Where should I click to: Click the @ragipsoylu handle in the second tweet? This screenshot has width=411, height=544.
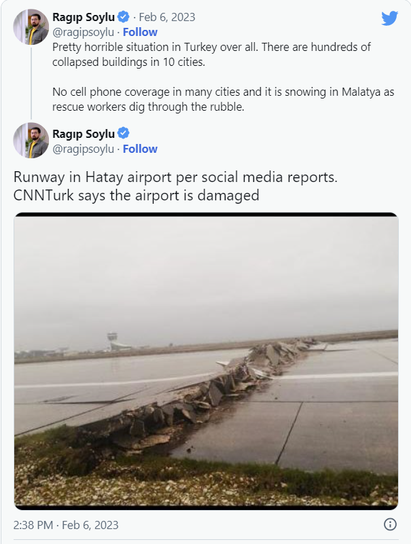[x=83, y=149]
